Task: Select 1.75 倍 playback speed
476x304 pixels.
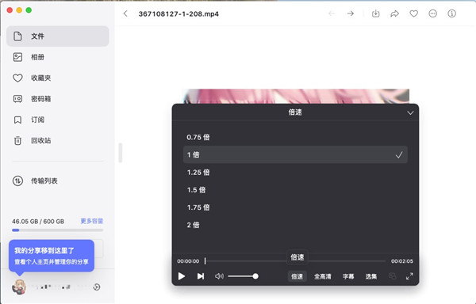Action: [x=295, y=207]
